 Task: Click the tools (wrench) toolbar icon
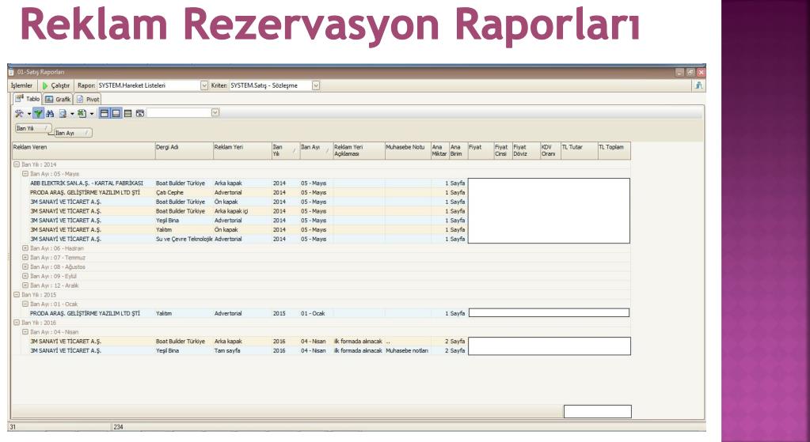coord(17,114)
